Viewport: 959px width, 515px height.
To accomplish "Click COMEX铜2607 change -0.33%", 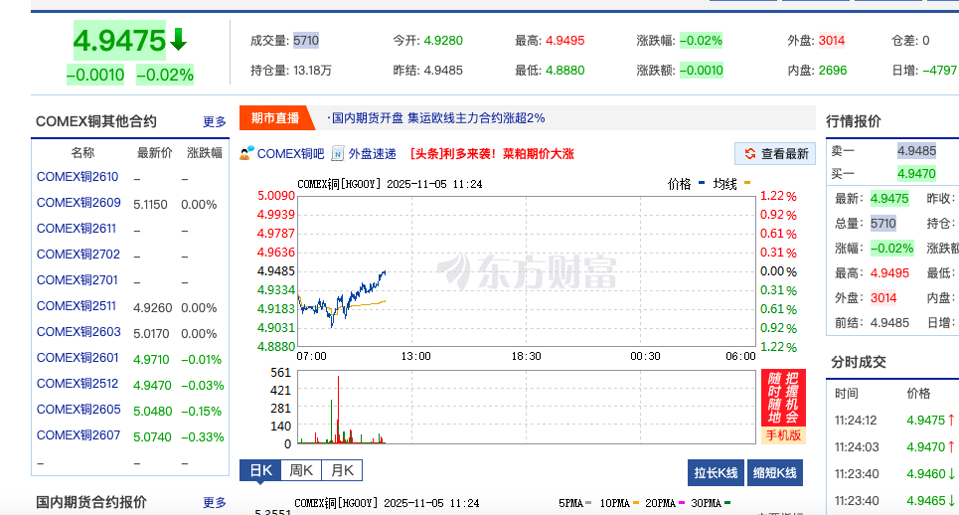I will [x=203, y=436].
